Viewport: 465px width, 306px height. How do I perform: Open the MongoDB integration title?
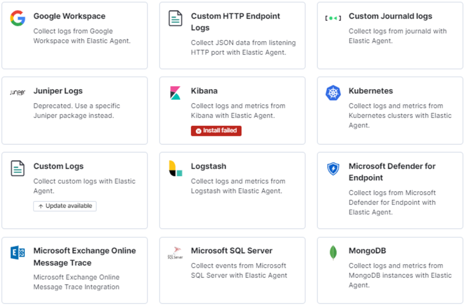click(x=367, y=251)
